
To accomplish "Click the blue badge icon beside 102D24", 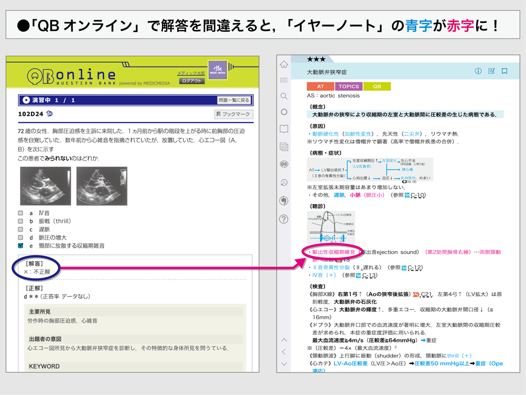I will click(x=49, y=114).
